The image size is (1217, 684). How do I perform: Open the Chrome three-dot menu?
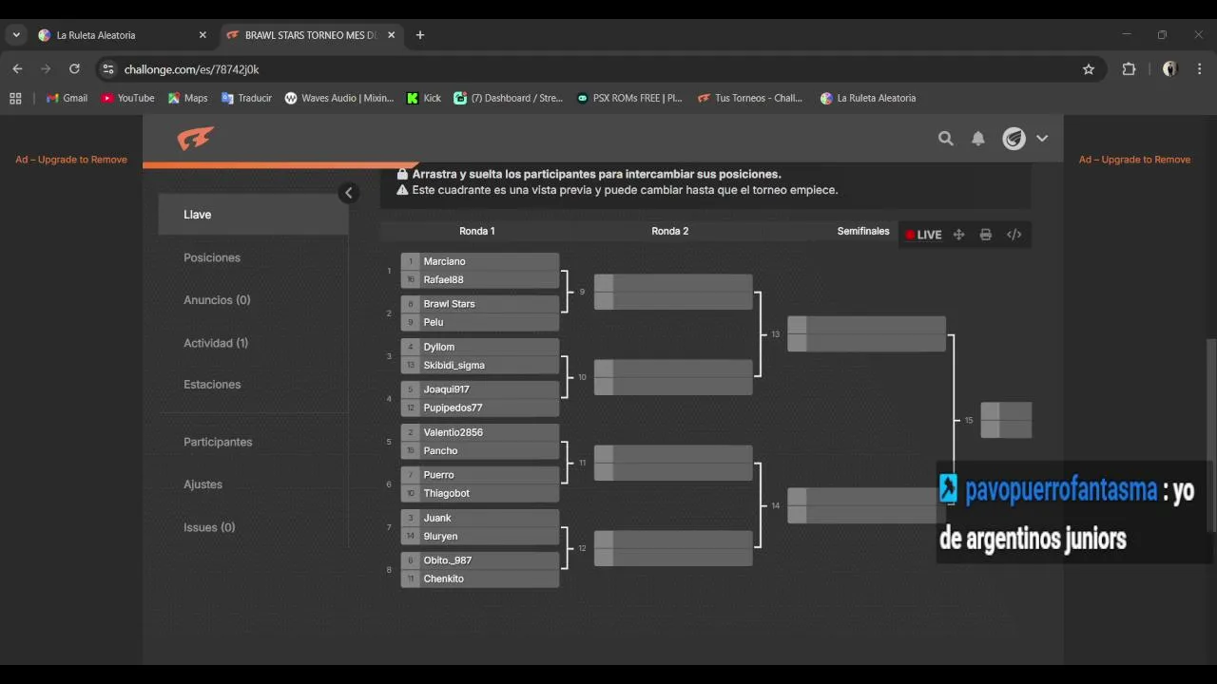(1200, 69)
